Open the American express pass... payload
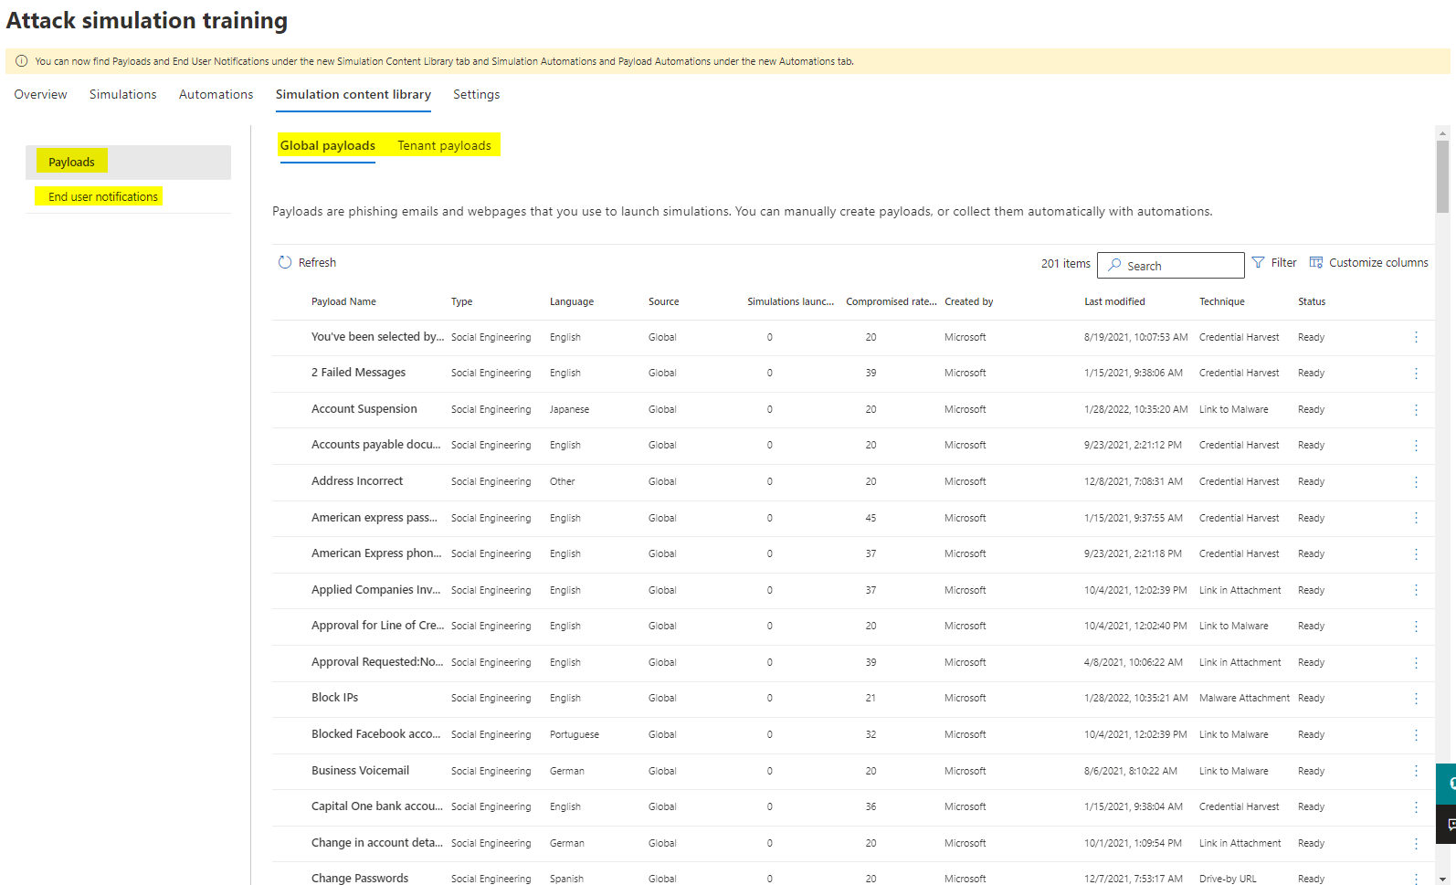Screen dimensions: 1456x885 coord(375,518)
